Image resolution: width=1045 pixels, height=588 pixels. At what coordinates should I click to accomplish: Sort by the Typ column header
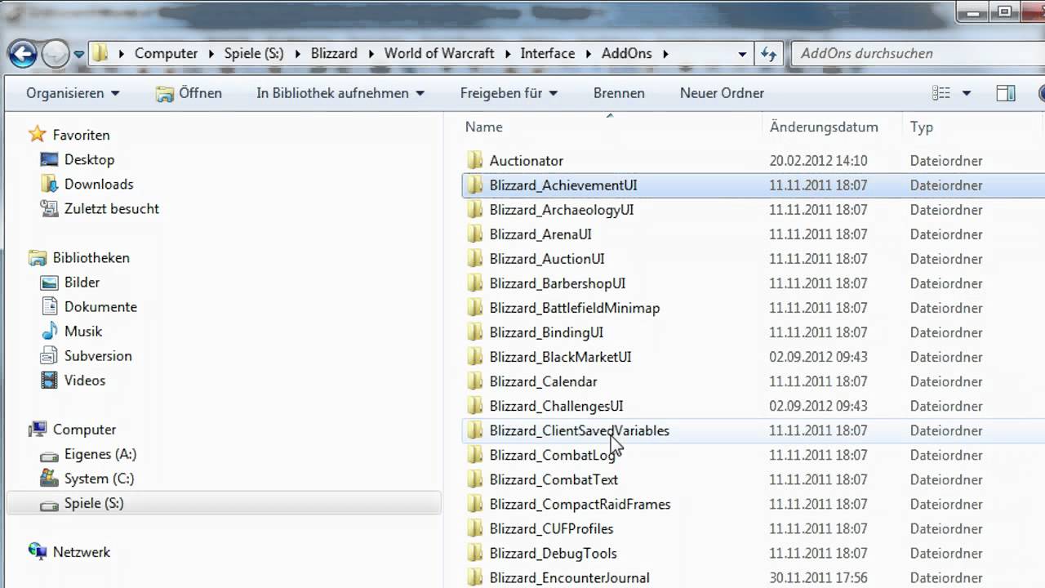pyautogui.click(x=922, y=127)
